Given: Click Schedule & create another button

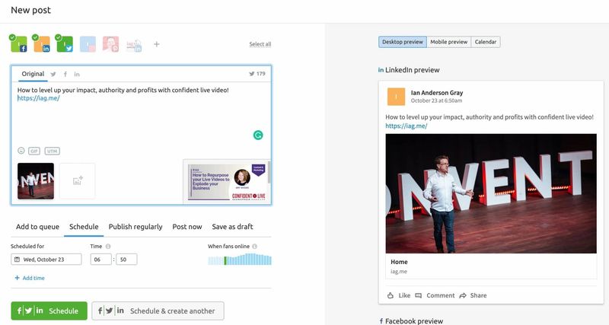Looking at the screenshot, I should click(158, 311).
